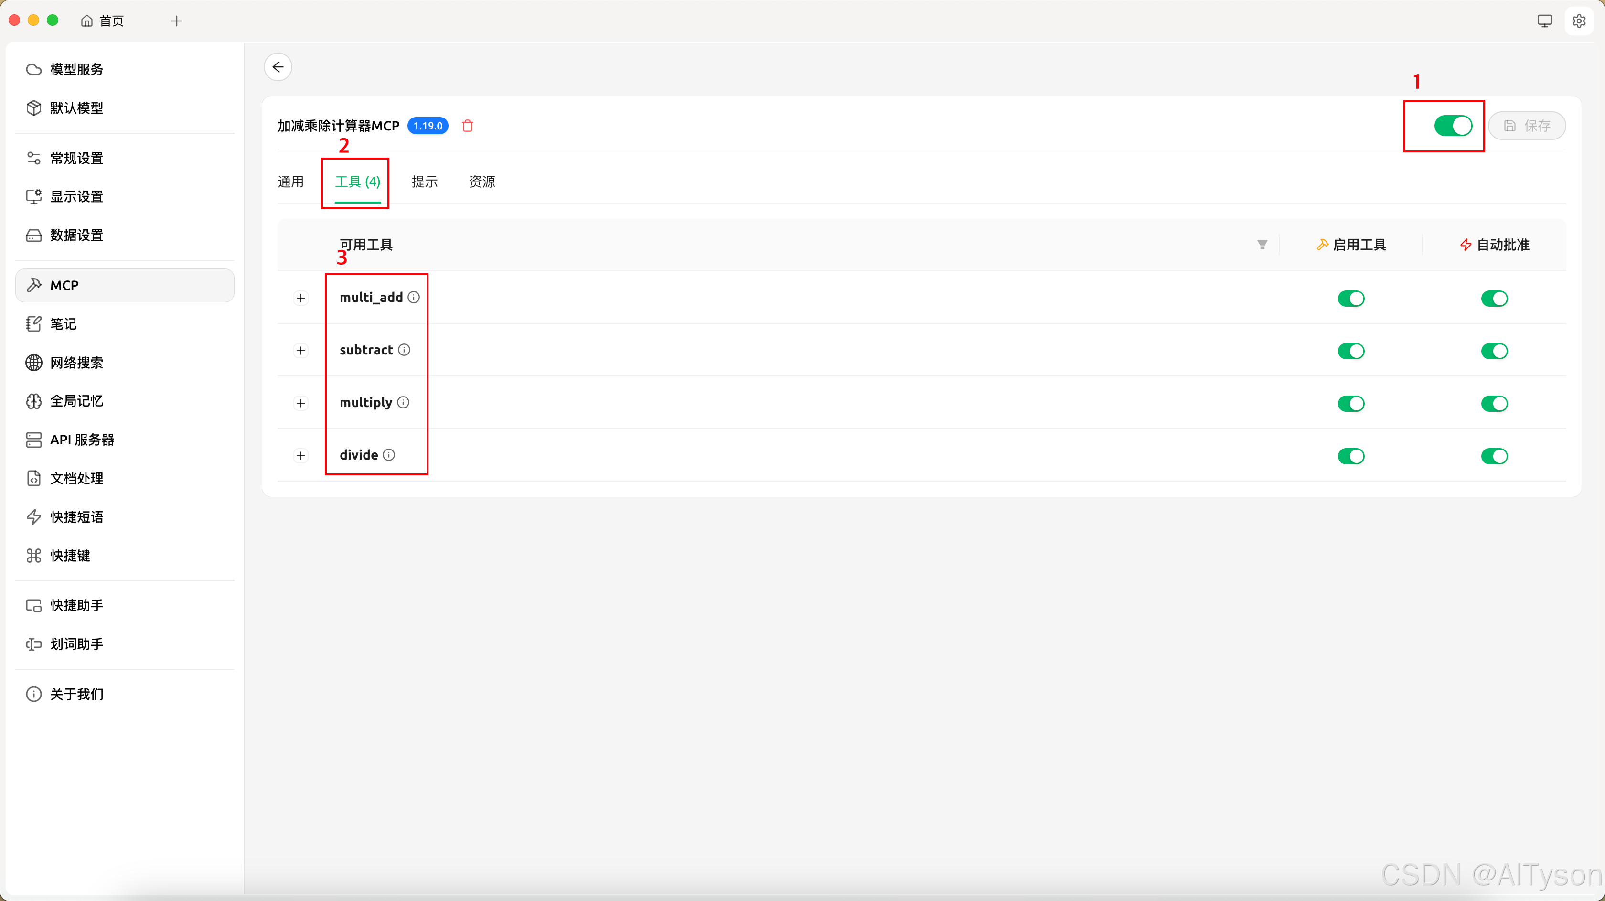Click the filter icon in tools header
Viewport: 1605px width, 901px height.
[1262, 245]
